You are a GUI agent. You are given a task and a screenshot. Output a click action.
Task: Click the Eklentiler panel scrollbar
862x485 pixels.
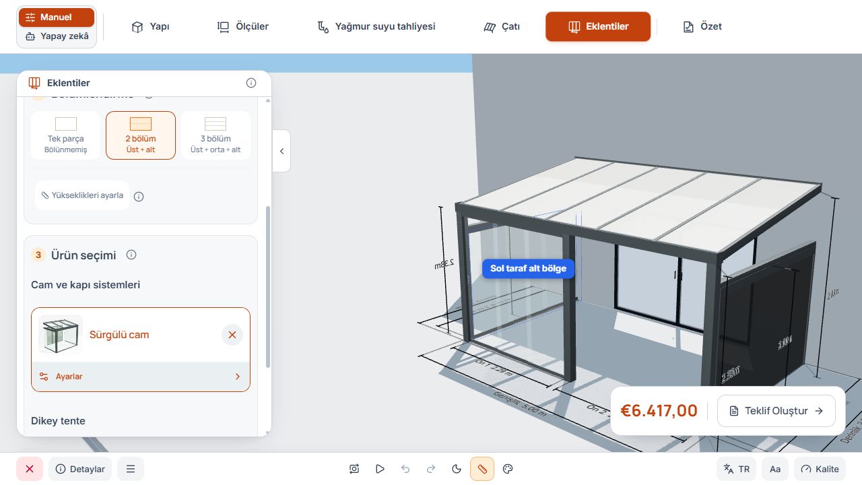click(x=268, y=286)
